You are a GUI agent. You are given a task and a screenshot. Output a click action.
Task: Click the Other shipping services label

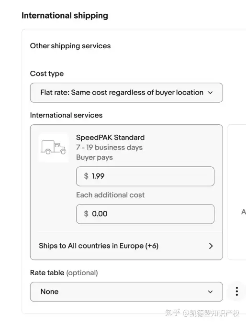(70, 46)
